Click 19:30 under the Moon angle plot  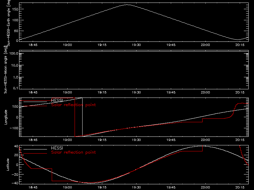pyautogui.click(x=137, y=92)
